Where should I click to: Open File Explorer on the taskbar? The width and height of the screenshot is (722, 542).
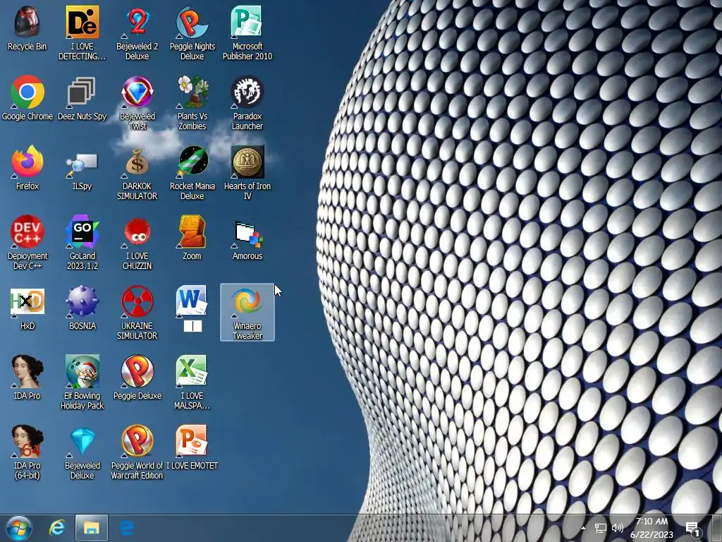click(x=92, y=528)
